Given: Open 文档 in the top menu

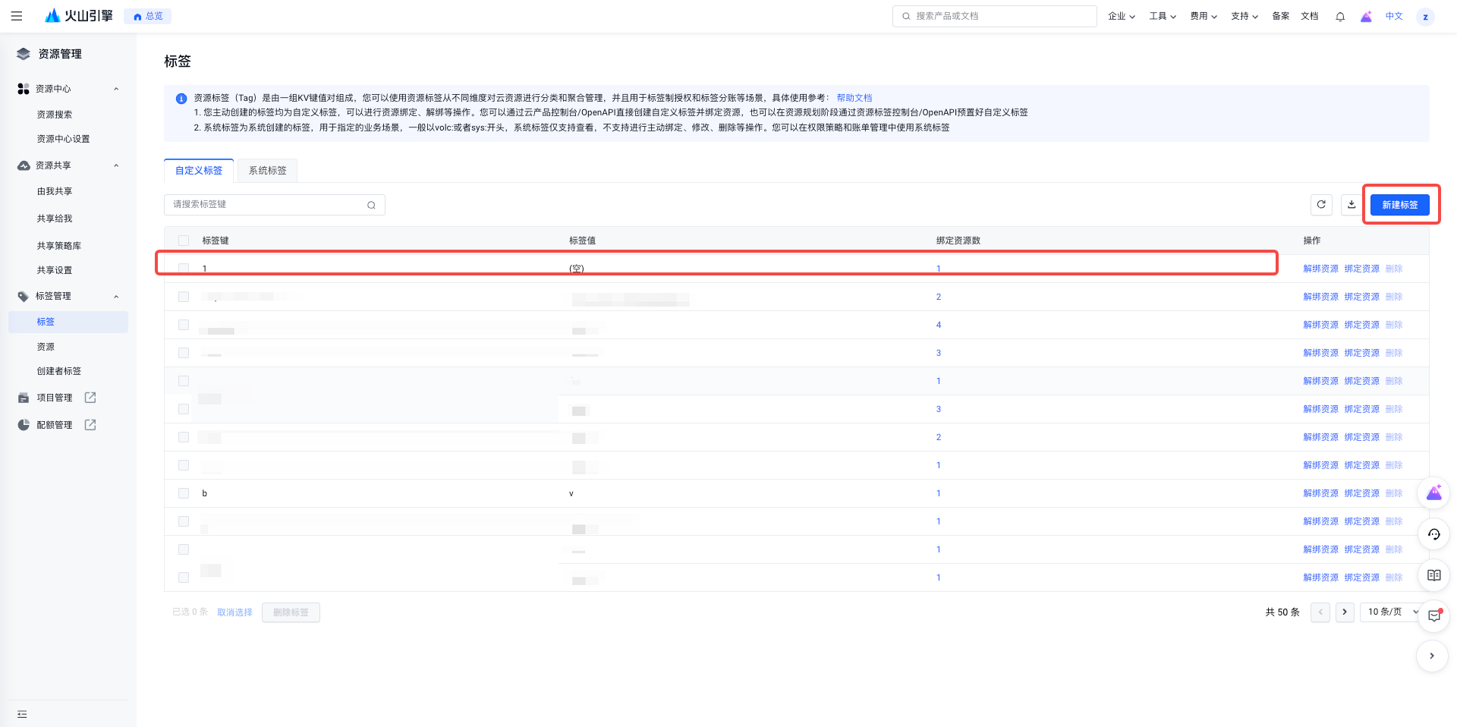Looking at the screenshot, I should (1310, 16).
